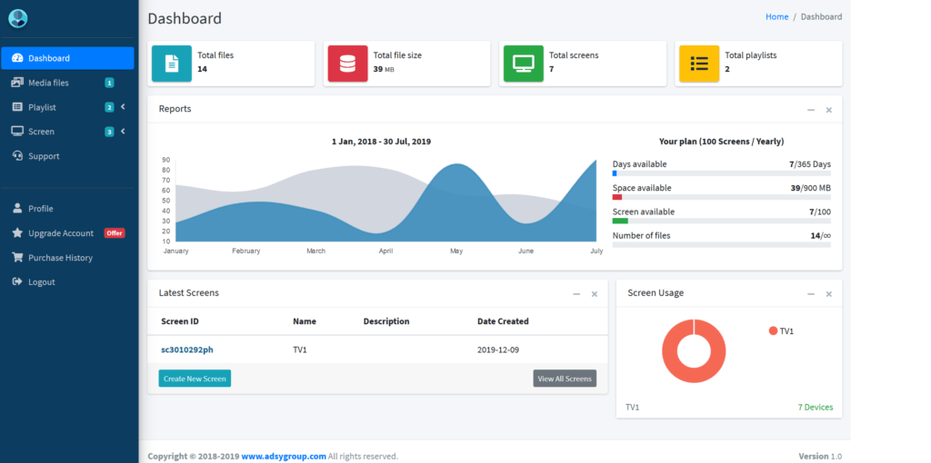Screen dimensions: 931x463
Task: Minimize the Latest Screens panel
Action: point(576,294)
